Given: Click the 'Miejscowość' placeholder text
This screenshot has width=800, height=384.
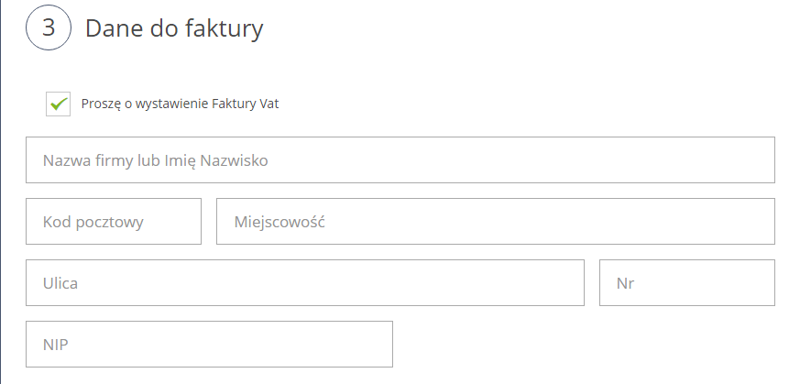Looking at the screenshot, I should [280, 222].
